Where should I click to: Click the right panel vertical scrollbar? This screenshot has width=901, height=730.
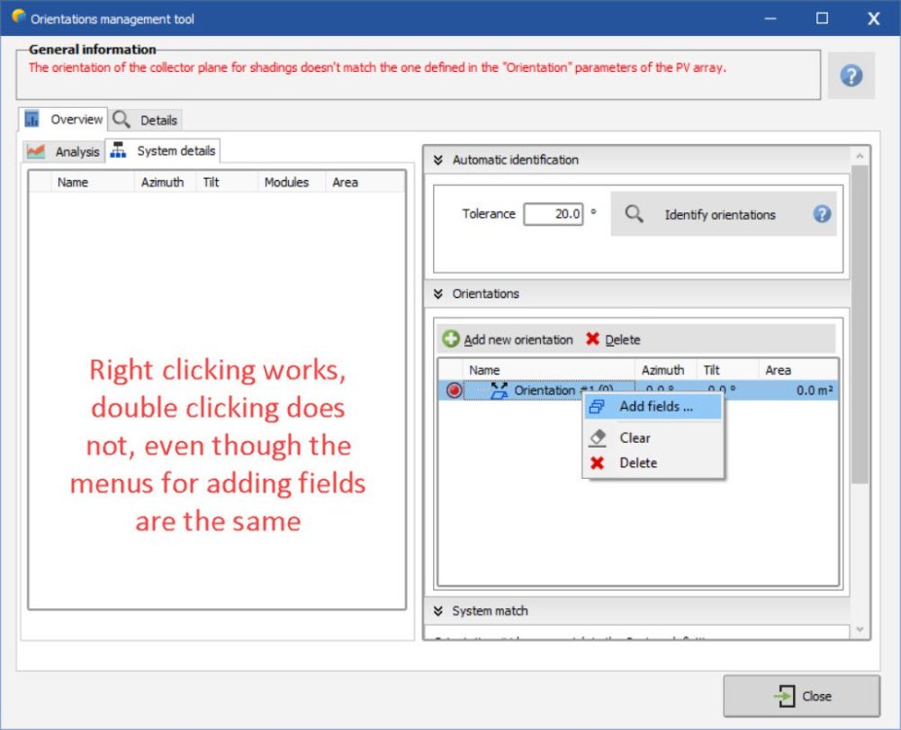click(859, 321)
